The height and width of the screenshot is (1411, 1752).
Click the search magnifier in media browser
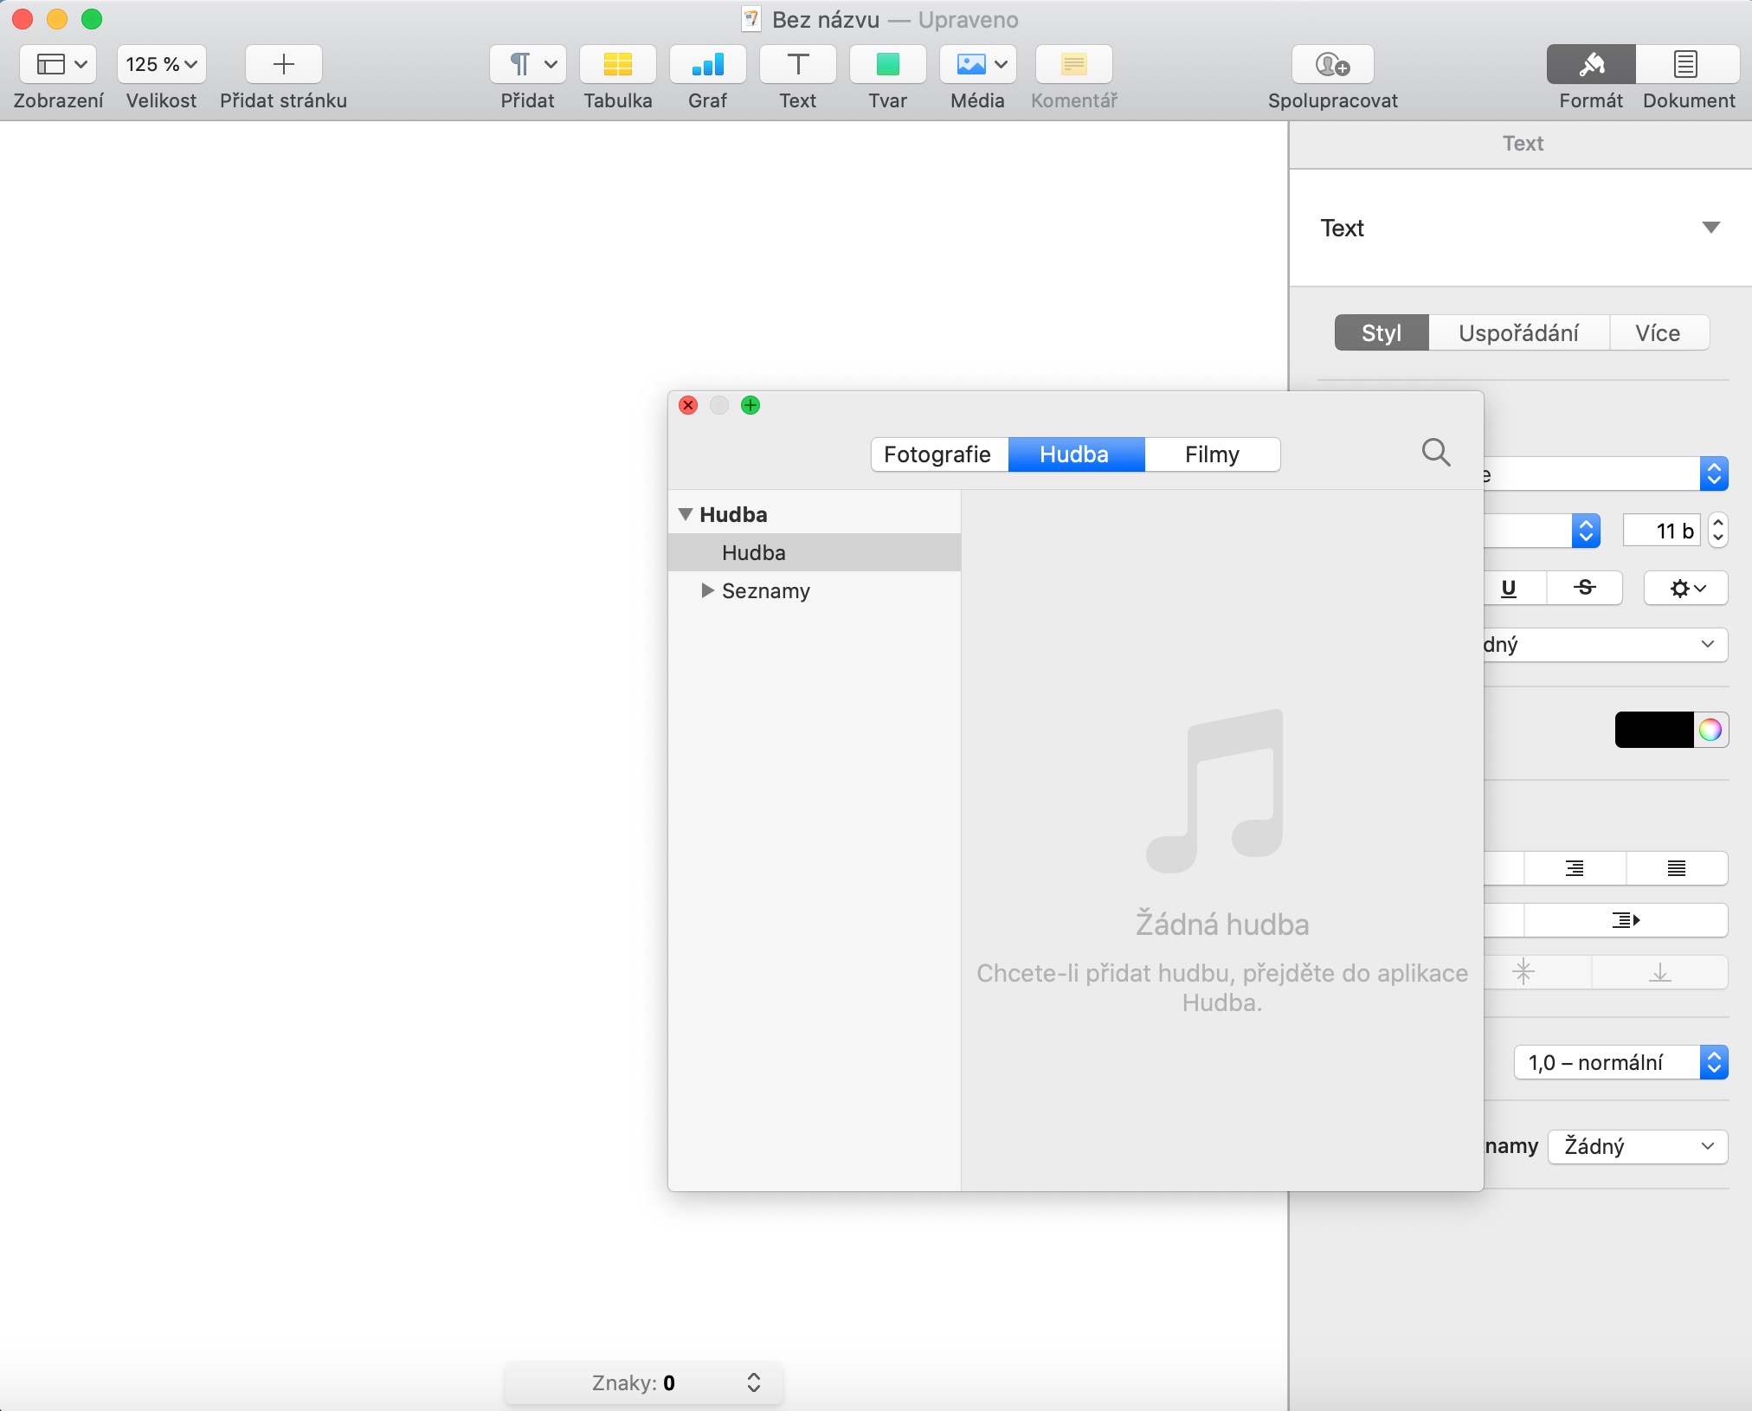[x=1436, y=452]
